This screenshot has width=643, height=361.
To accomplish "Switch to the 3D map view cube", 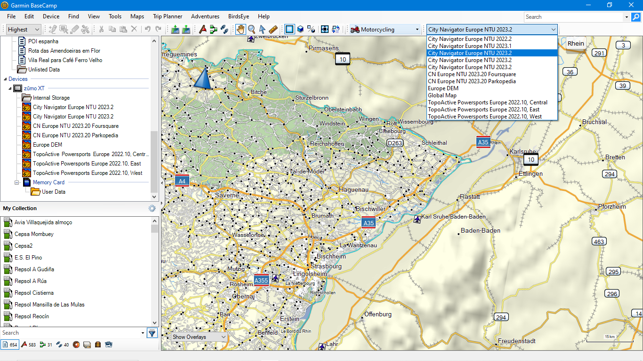I will (300, 29).
